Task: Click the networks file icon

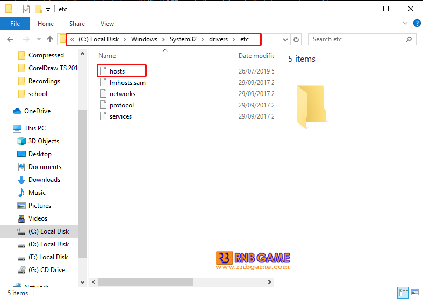Action: click(103, 94)
